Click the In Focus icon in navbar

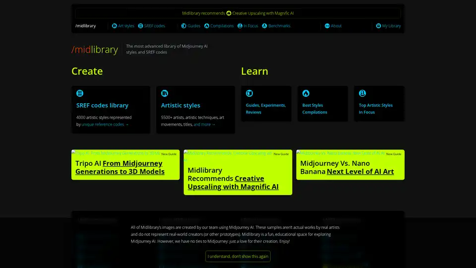coord(240,26)
